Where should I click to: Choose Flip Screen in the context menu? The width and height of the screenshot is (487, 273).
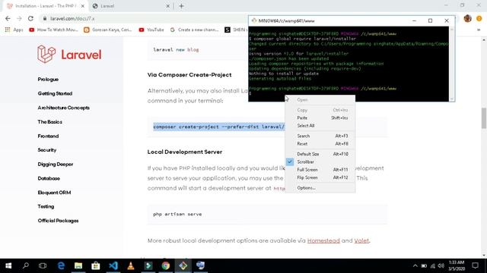(x=320, y=177)
